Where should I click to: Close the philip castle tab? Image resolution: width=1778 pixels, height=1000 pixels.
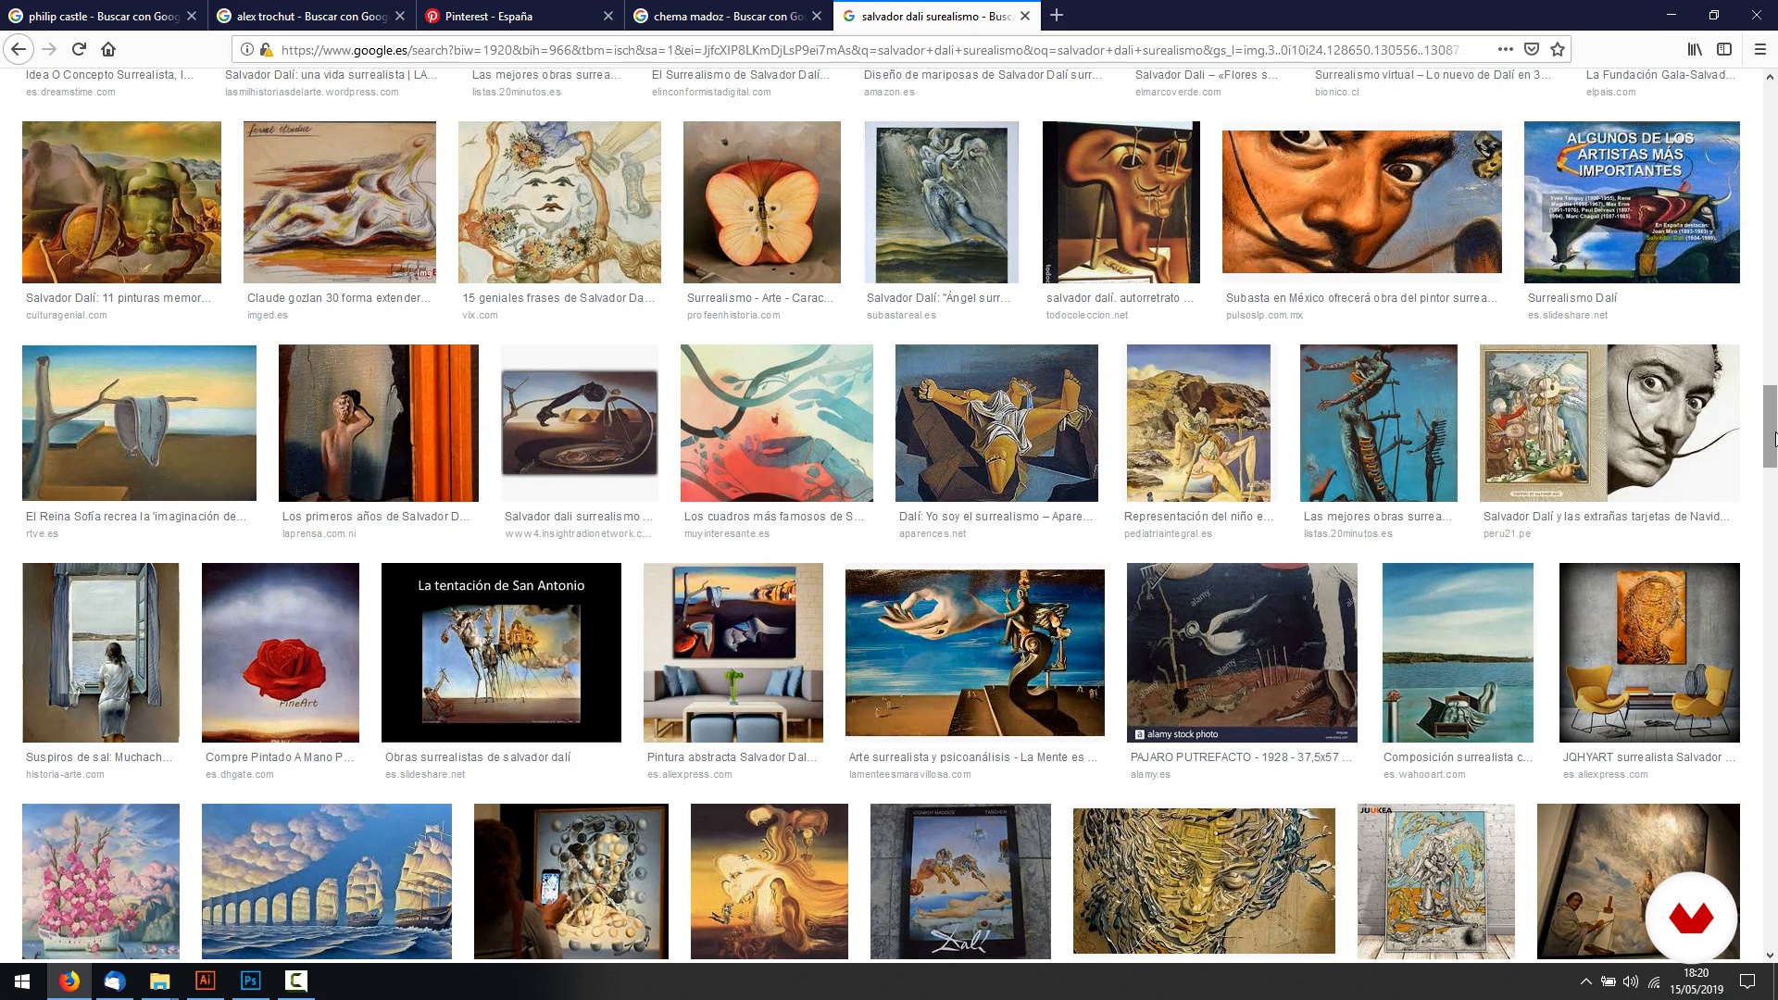coord(191,16)
